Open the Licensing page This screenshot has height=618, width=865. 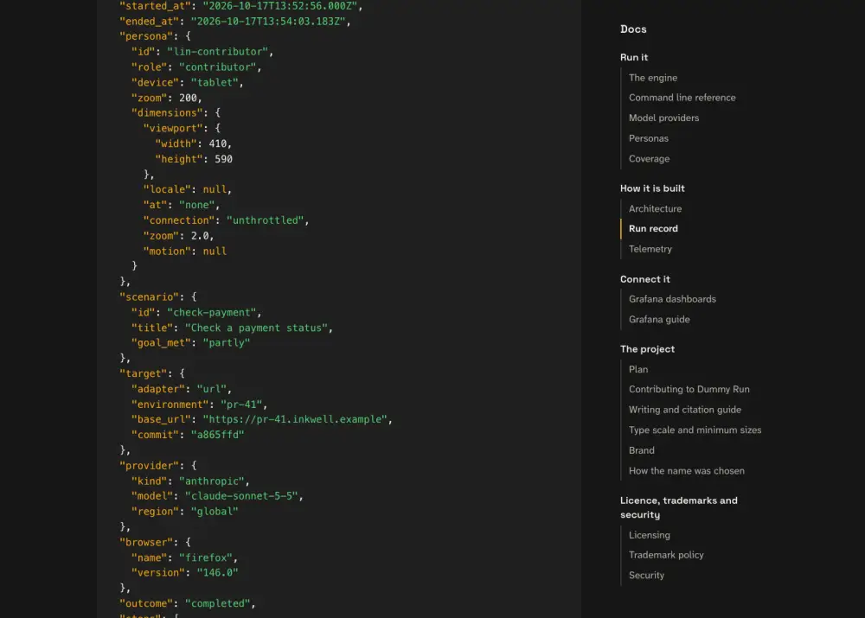click(x=650, y=535)
